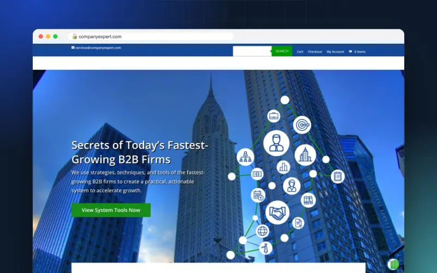Click the bar chart icon
Viewport: 437px width, 273px height.
(284, 167)
